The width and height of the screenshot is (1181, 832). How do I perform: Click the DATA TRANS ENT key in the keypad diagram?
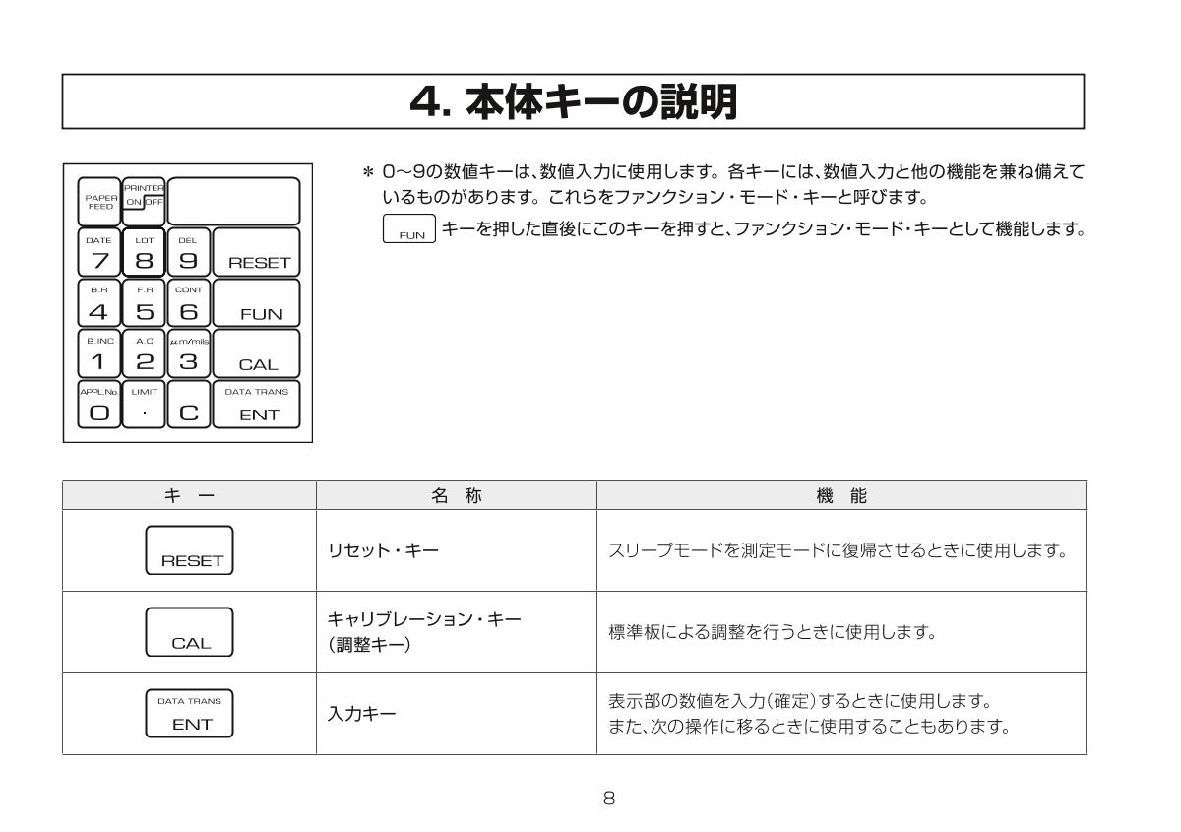pos(259,405)
